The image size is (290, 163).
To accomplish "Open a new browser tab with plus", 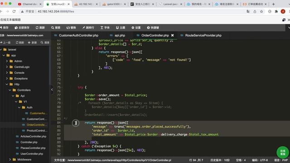I will (x=274, y=4).
